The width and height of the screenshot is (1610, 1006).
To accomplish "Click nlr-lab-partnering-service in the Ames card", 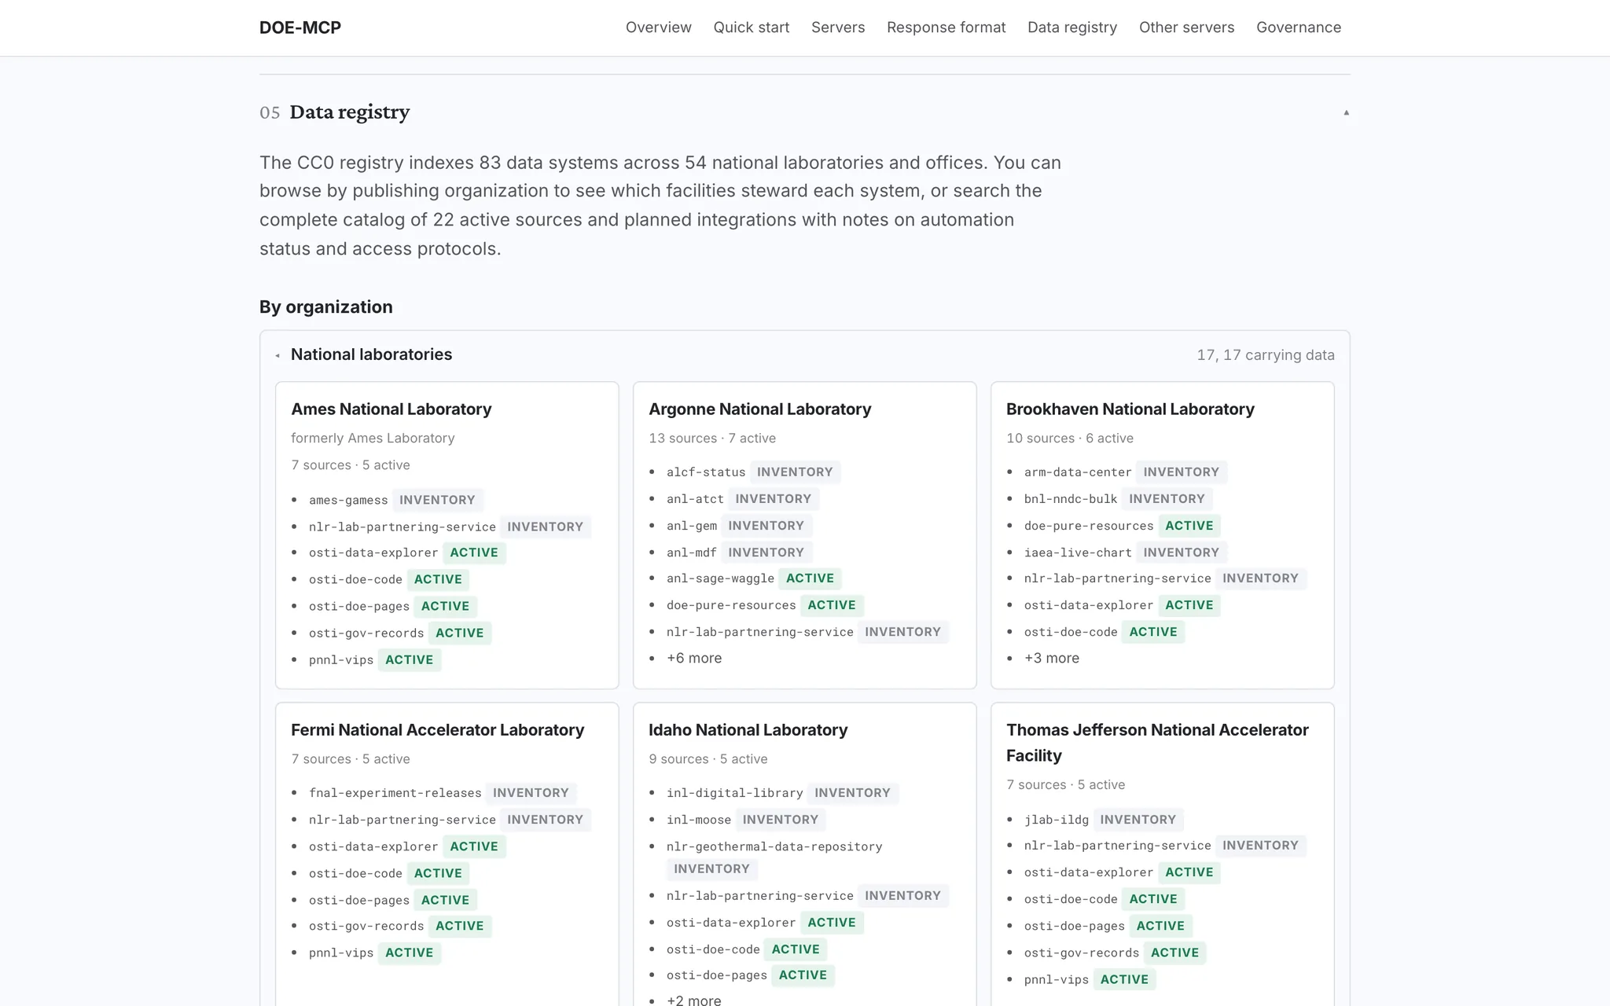I will click(x=402, y=527).
